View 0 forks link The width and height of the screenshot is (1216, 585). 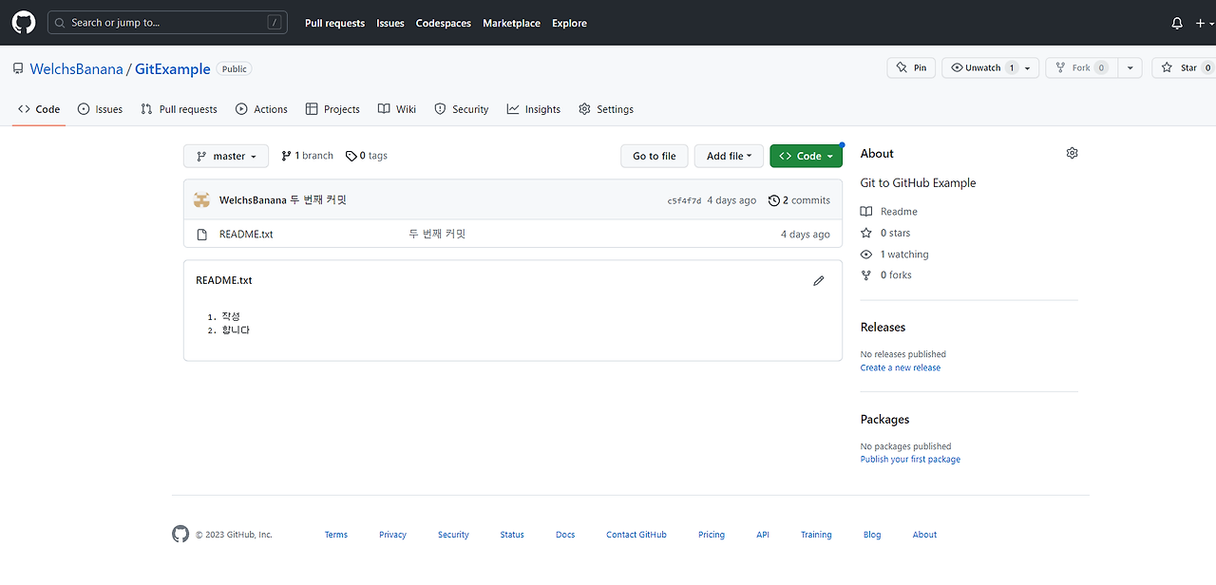pyautogui.click(x=886, y=275)
